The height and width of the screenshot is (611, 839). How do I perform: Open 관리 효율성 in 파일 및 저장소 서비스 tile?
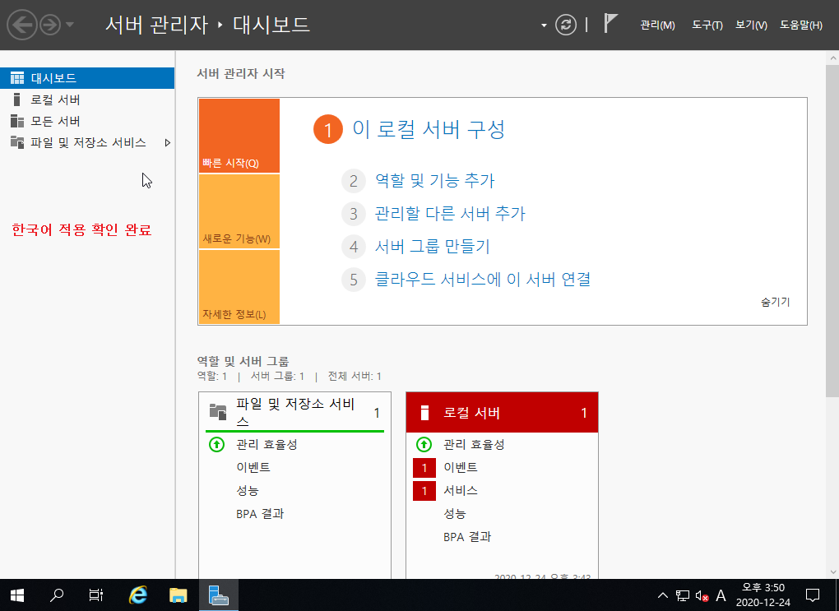267,445
